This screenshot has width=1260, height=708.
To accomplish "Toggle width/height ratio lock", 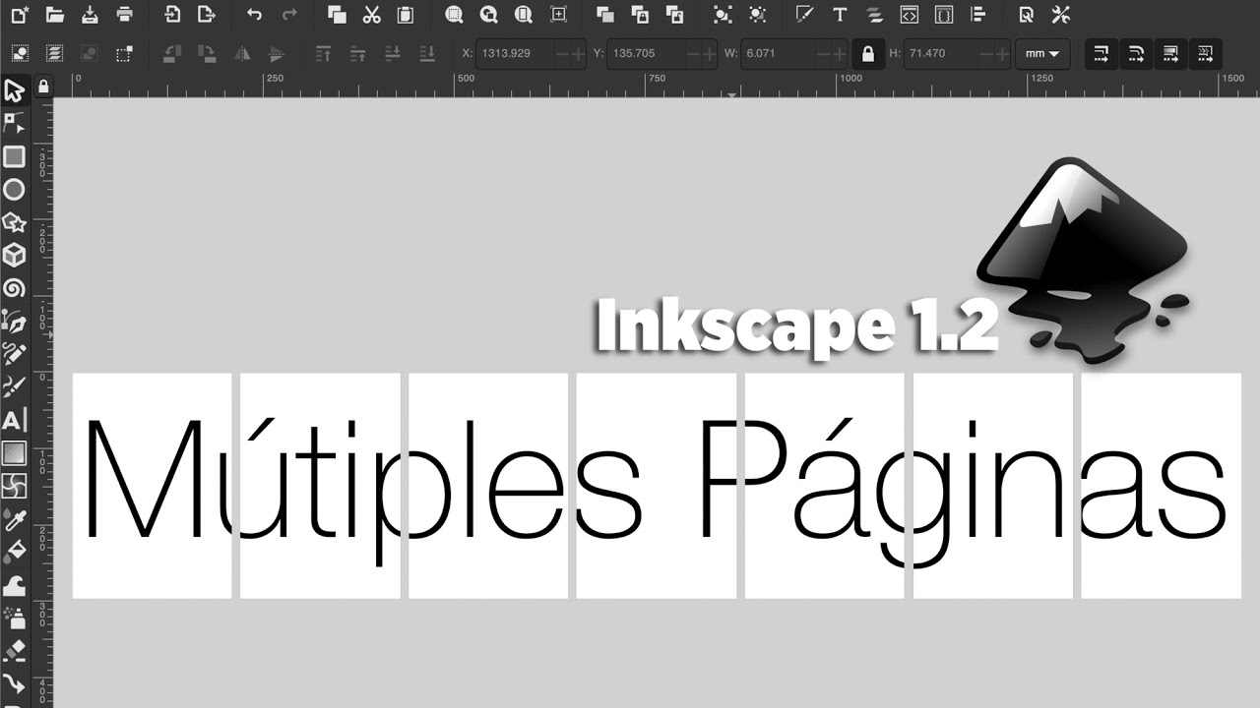I will pos(867,54).
